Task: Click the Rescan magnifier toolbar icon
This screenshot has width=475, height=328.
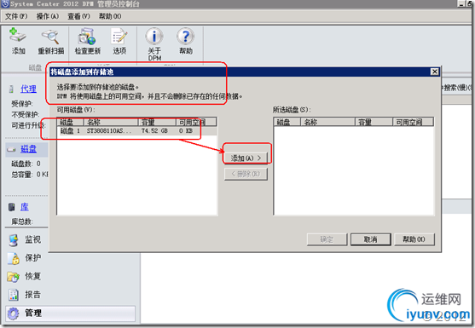Action: pyautogui.click(x=50, y=37)
